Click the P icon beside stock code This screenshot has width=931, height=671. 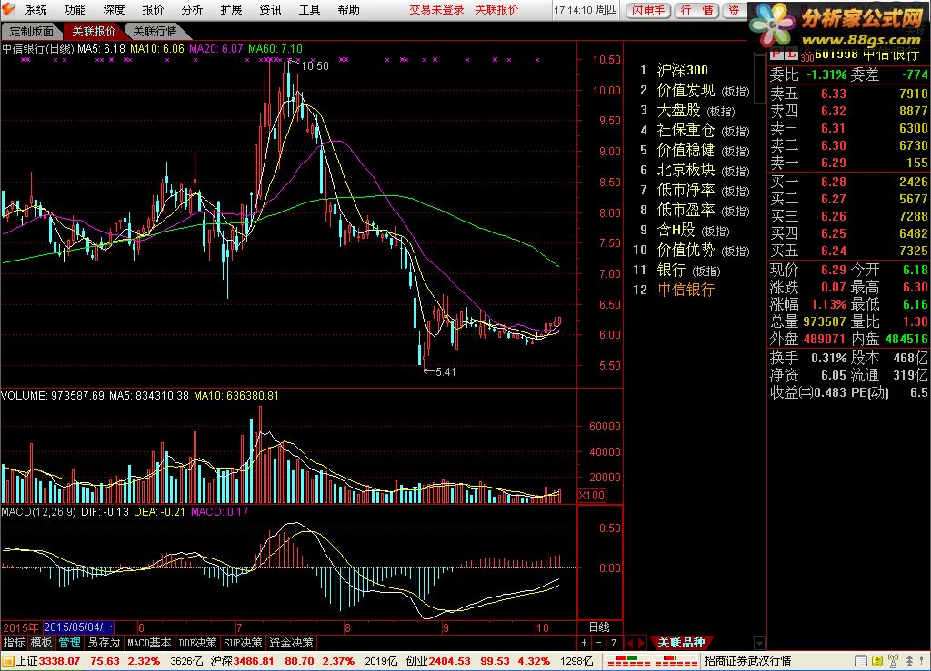click(x=776, y=54)
